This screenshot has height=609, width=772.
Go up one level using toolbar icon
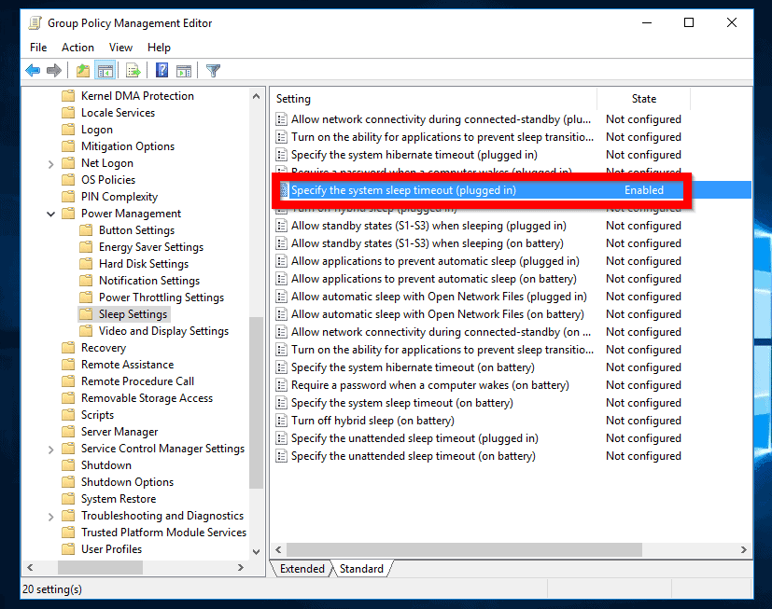(83, 71)
